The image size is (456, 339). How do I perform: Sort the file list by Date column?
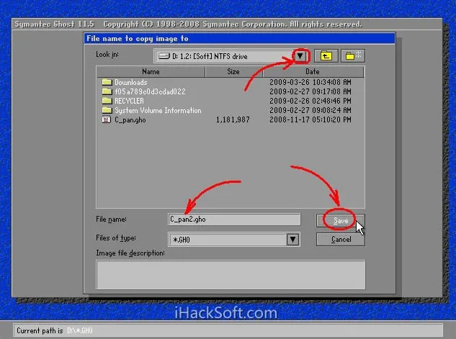(x=313, y=71)
